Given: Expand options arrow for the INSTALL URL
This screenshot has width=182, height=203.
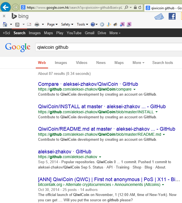Looking at the screenshot, I should point(157,112).
